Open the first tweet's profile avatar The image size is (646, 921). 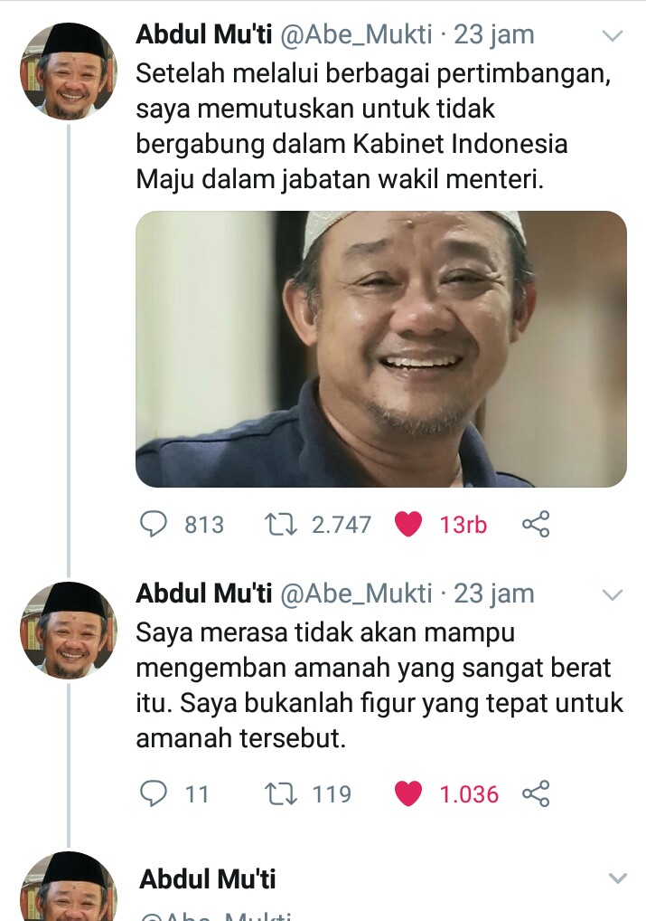click(x=68, y=71)
